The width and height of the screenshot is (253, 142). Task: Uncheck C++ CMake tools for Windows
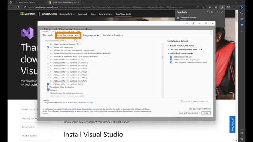[48, 47]
